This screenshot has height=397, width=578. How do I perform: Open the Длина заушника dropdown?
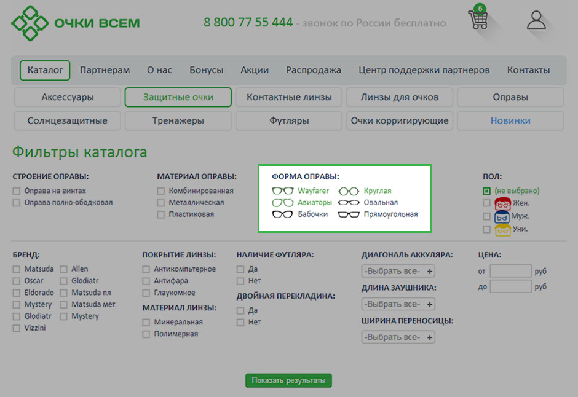398,304
